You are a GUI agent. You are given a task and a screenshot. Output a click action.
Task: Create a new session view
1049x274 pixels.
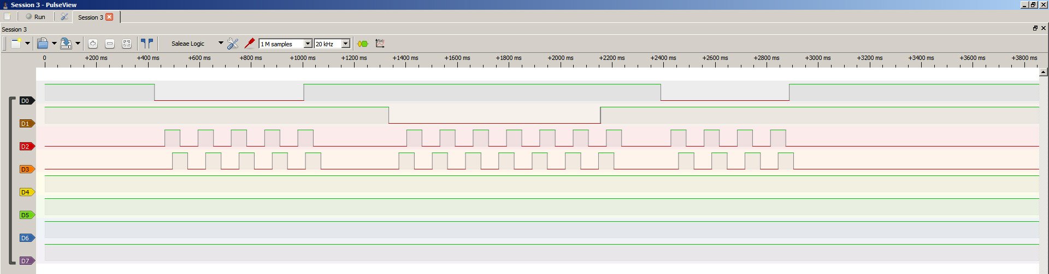[16, 44]
